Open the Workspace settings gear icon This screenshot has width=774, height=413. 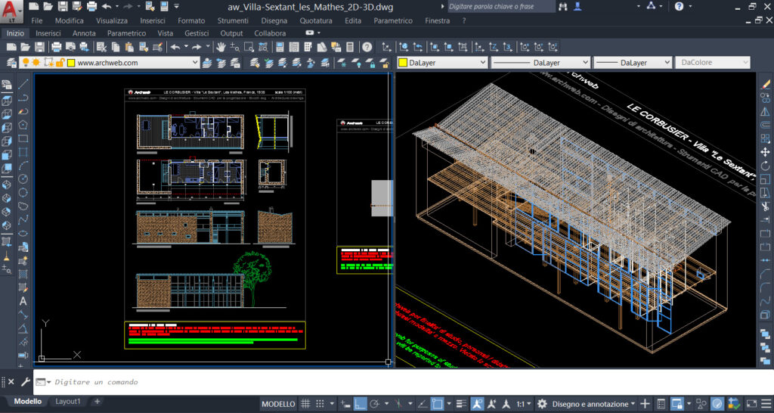pyautogui.click(x=542, y=404)
